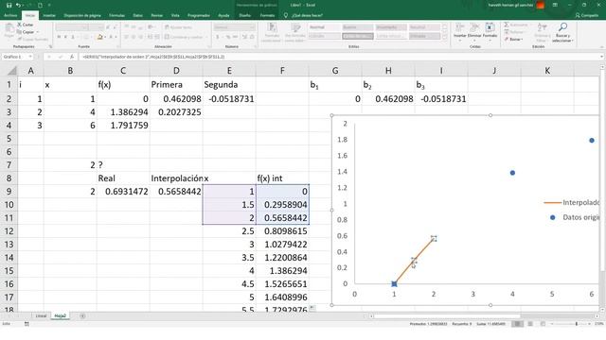This screenshot has width=606, height=340.
Task: Select the row 9 header
Action: 9,192
